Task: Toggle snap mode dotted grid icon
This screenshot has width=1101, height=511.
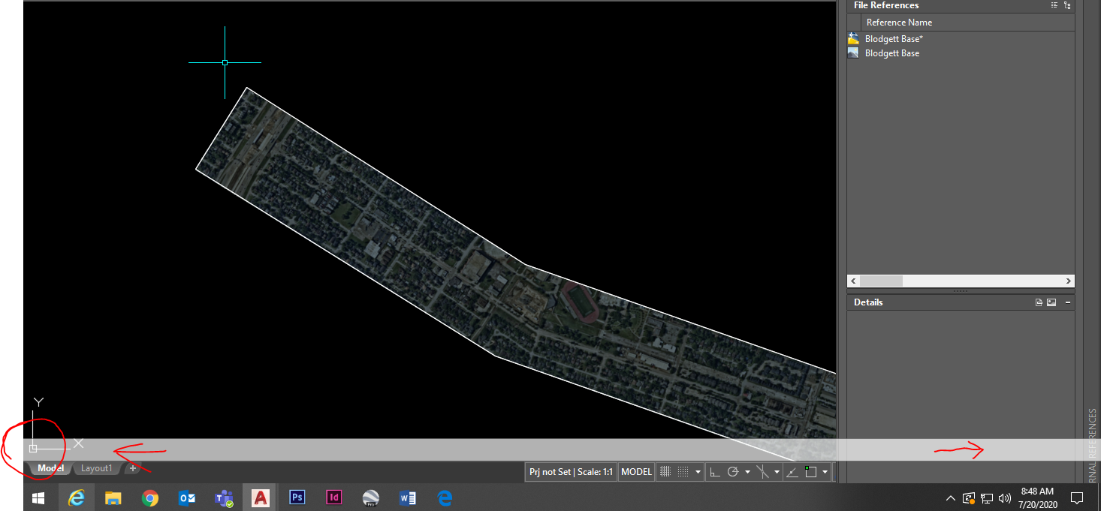Action: (x=683, y=472)
